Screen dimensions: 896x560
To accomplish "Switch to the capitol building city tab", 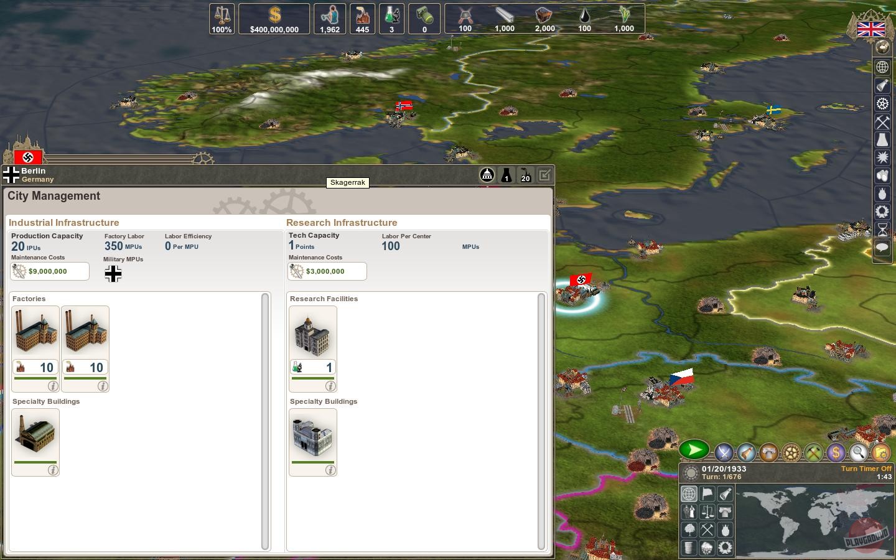I will click(487, 175).
